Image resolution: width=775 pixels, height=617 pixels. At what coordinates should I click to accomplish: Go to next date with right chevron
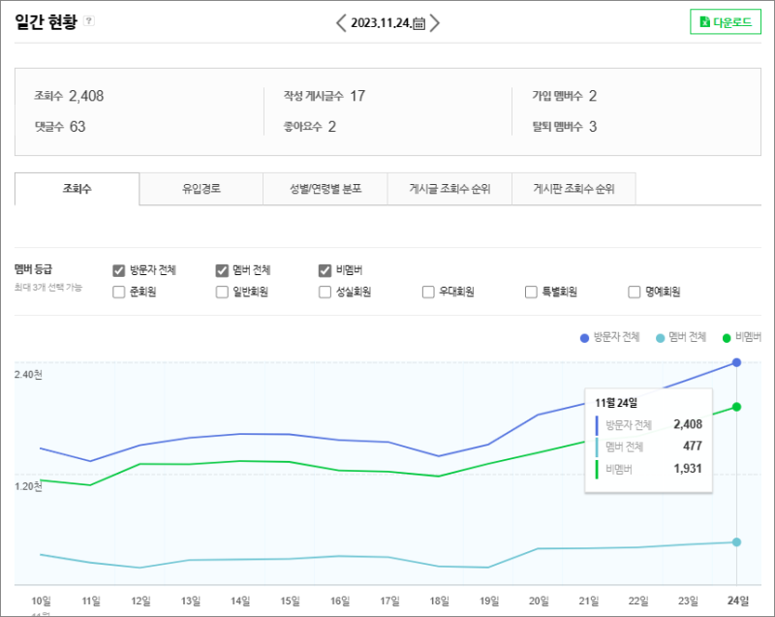pyautogui.click(x=434, y=22)
